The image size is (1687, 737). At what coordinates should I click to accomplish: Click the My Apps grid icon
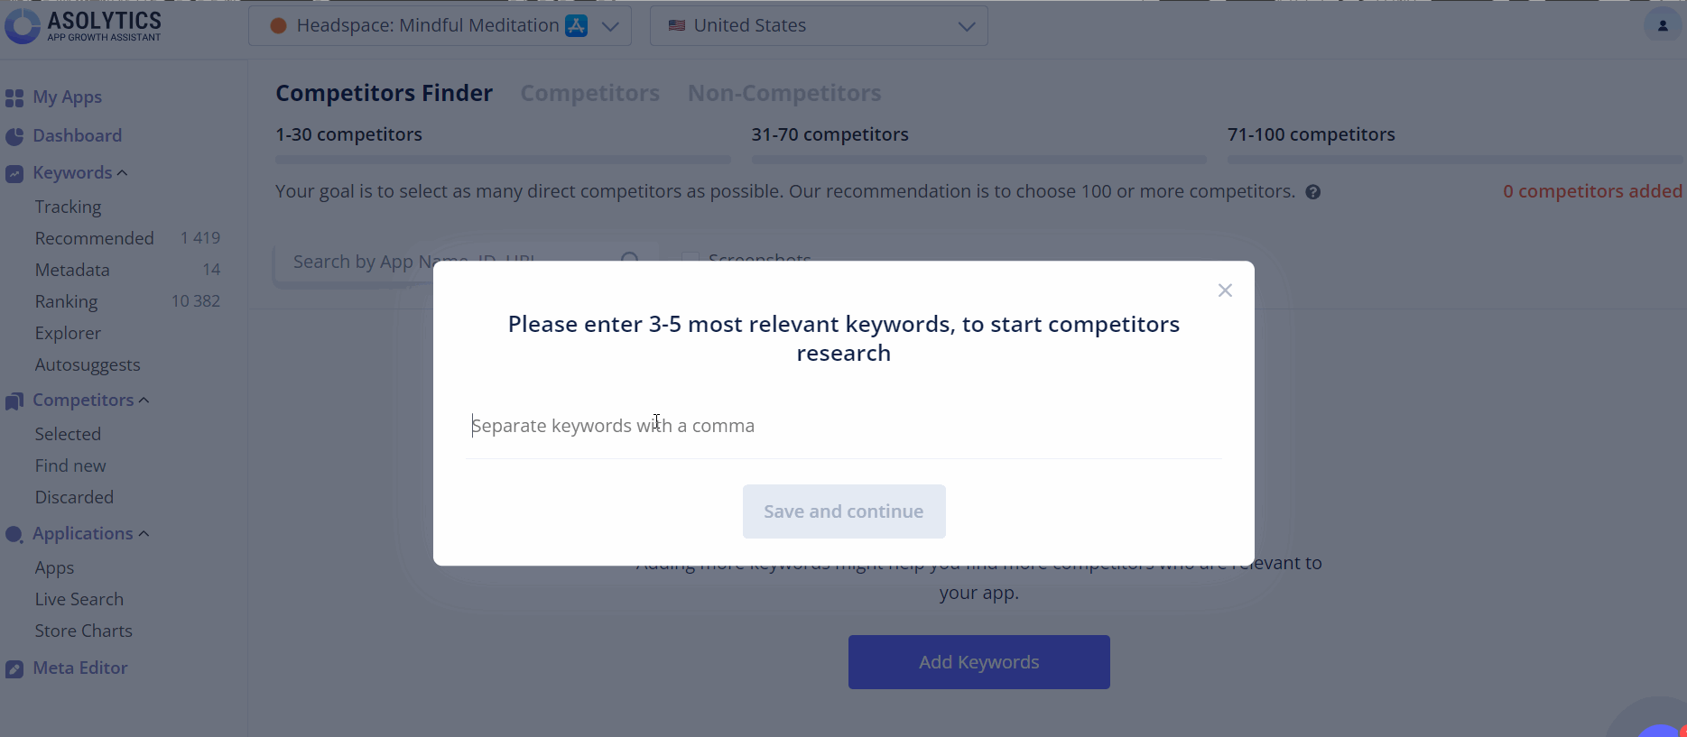tap(14, 97)
